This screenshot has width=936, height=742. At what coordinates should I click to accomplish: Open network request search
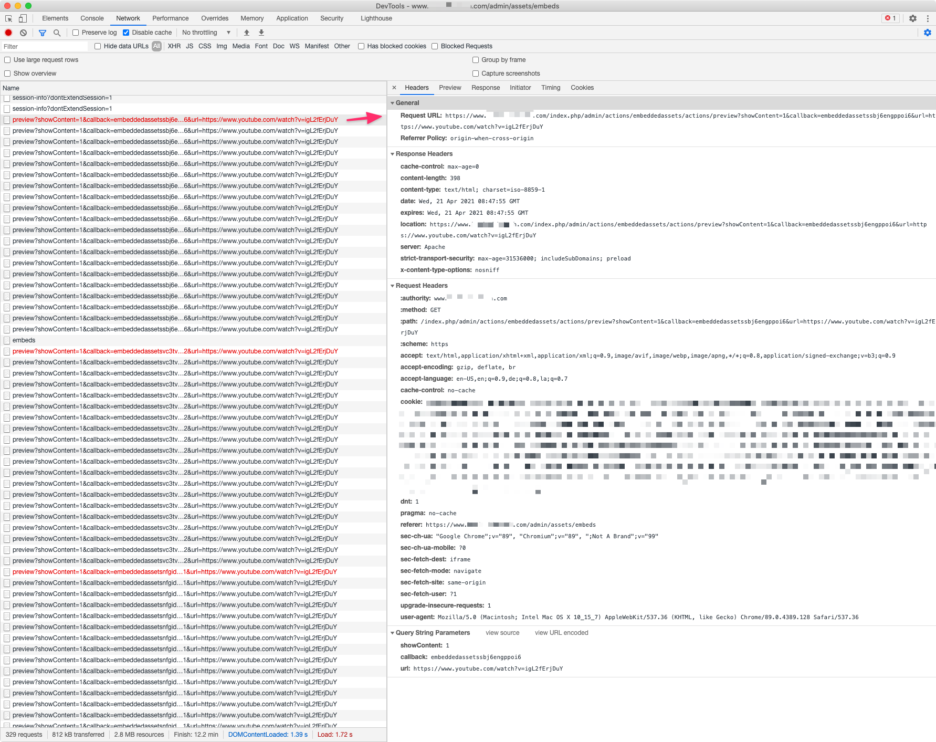(x=57, y=33)
